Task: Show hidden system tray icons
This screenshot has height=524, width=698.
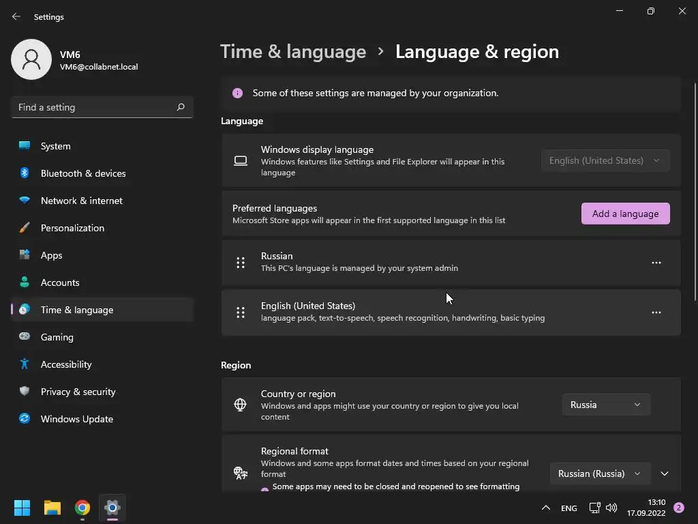Action: pyautogui.click(x=545, y=508)
